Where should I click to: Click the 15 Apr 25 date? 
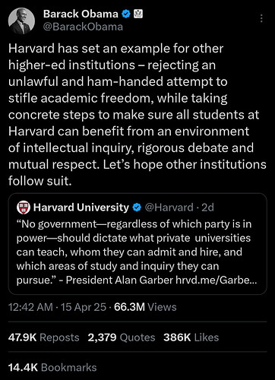click(x=84, y=307)
